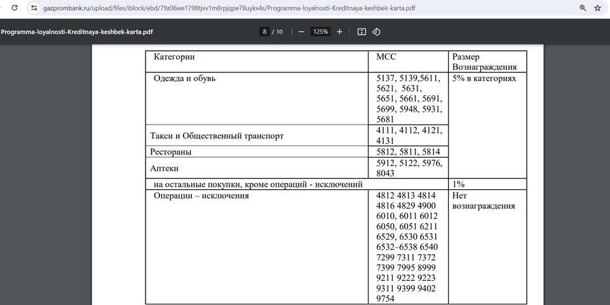Click the 125% zoom level field
Viewport: 610px width, 305px height.
click(320, 32)
